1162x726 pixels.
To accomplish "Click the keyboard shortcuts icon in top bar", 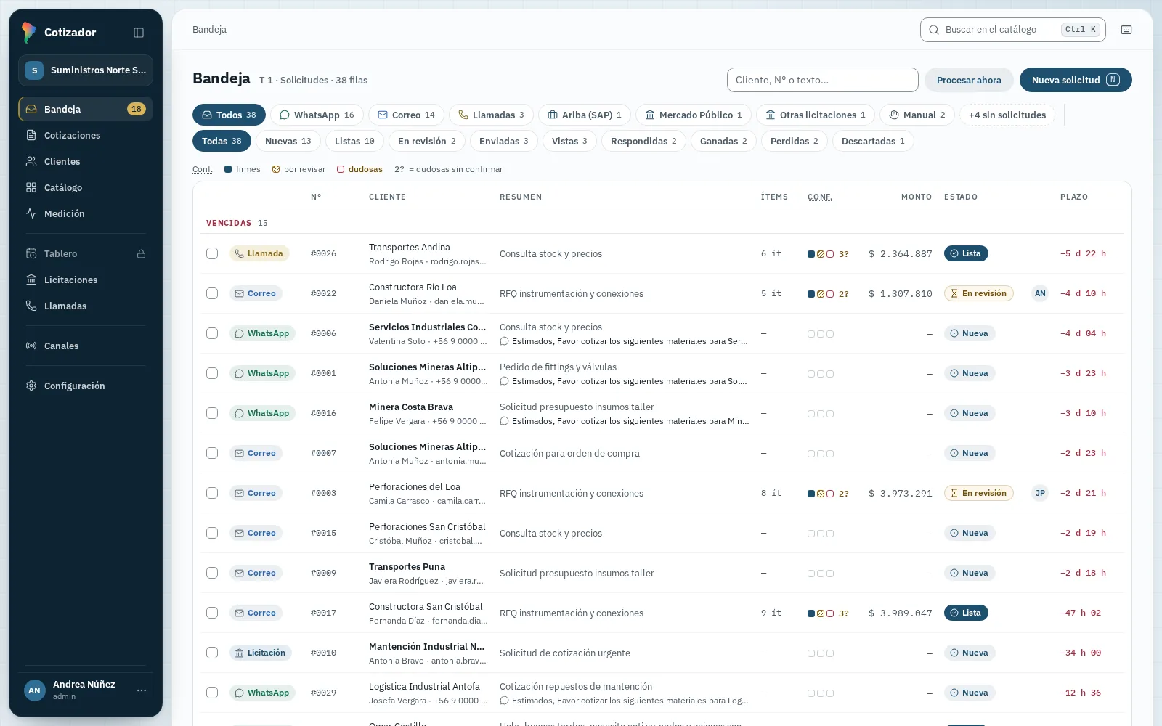I will coord(1126,30).
